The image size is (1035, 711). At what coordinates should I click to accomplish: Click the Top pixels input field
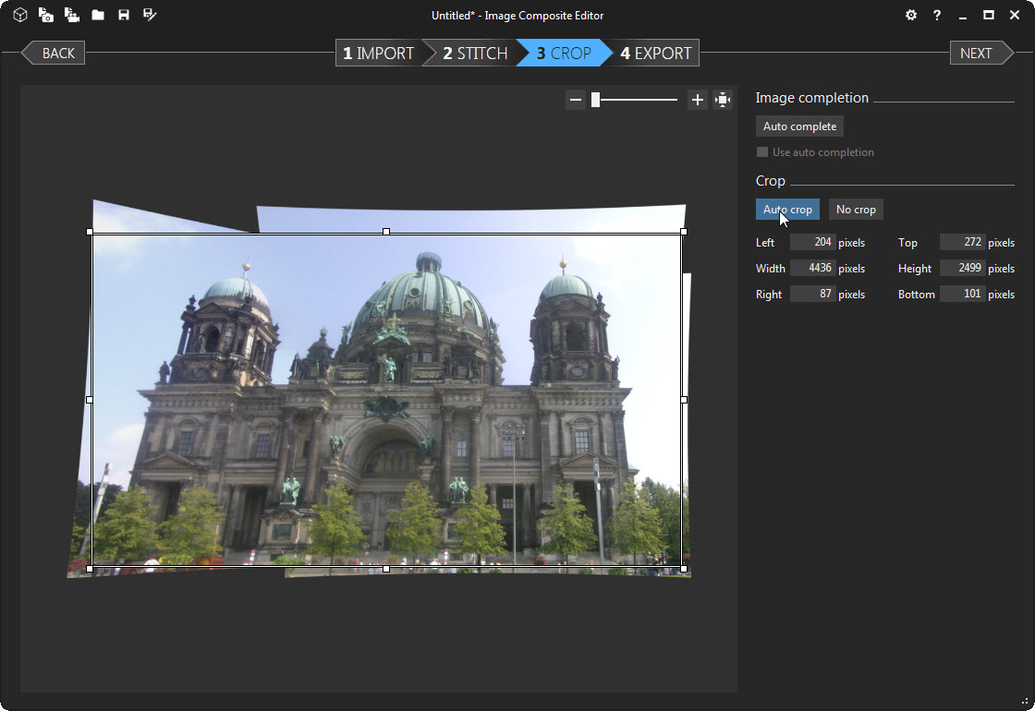click(x=962, y=242)
